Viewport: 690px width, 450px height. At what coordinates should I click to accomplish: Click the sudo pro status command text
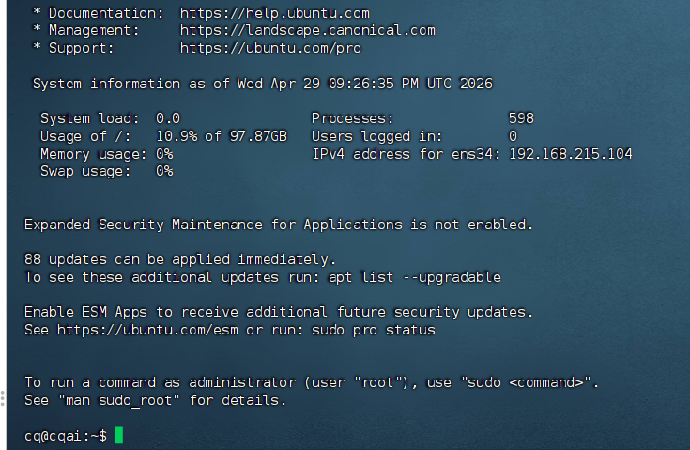click(374, 330)
